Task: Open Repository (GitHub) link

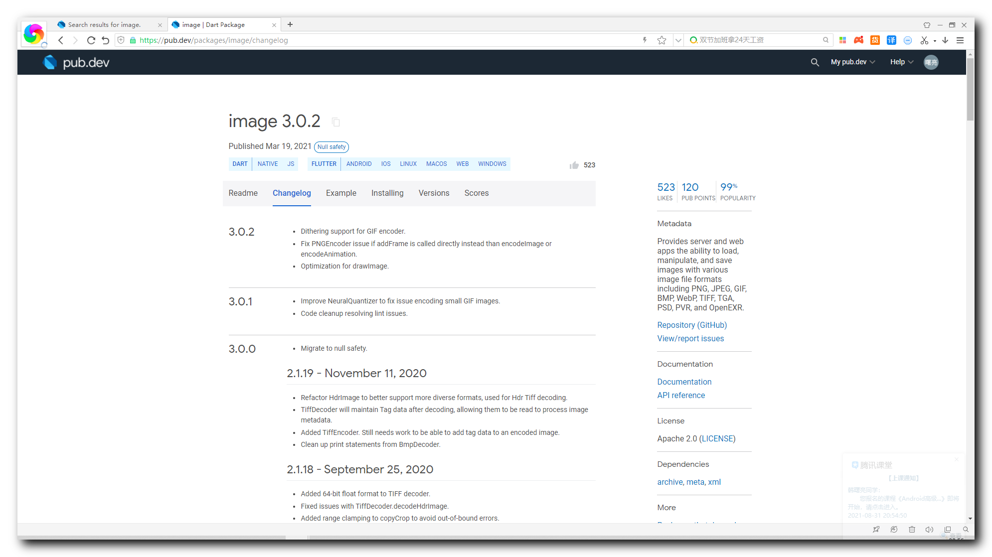Action: click(x=692, y=325)
